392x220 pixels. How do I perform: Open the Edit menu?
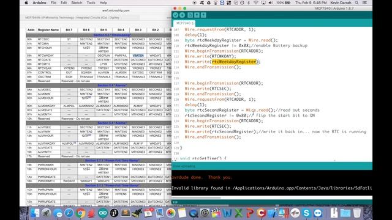point(64,2)
